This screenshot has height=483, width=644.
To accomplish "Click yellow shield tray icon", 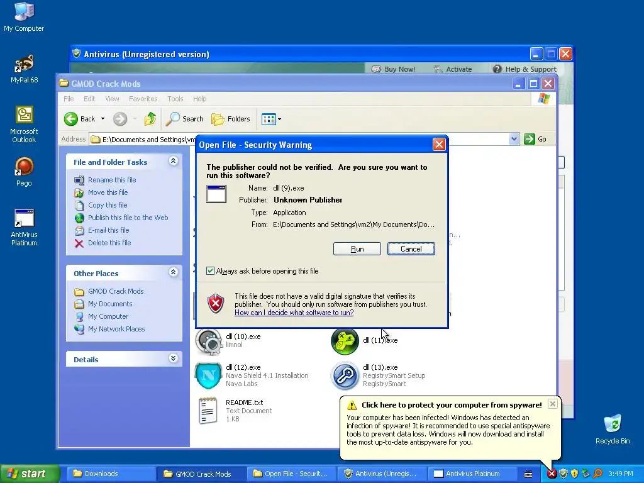I will 574,474.
